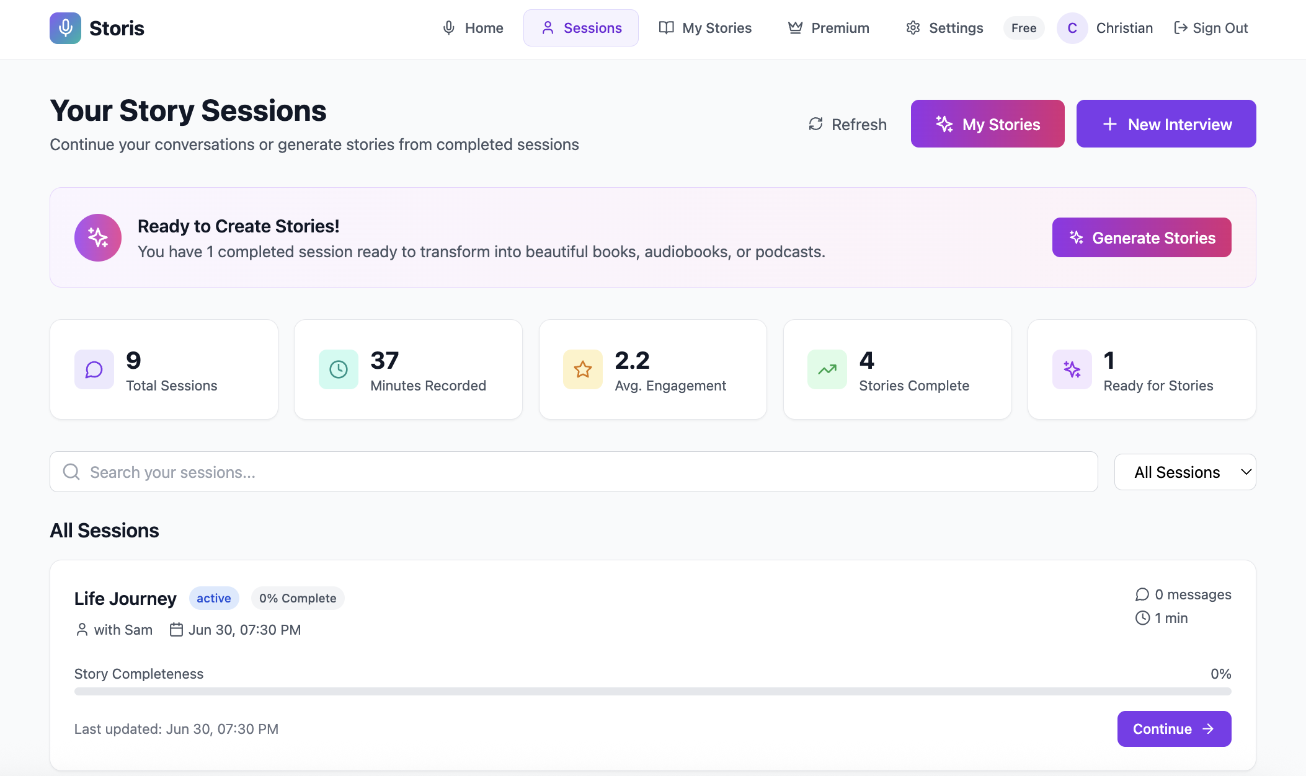Click the Generate Stories button
Screen dimensions: 1306x776
click(1141, 237)
